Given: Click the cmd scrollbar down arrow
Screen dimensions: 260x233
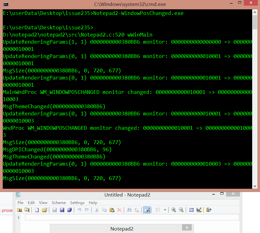Looking at the screenshot, I should (255, 186).
